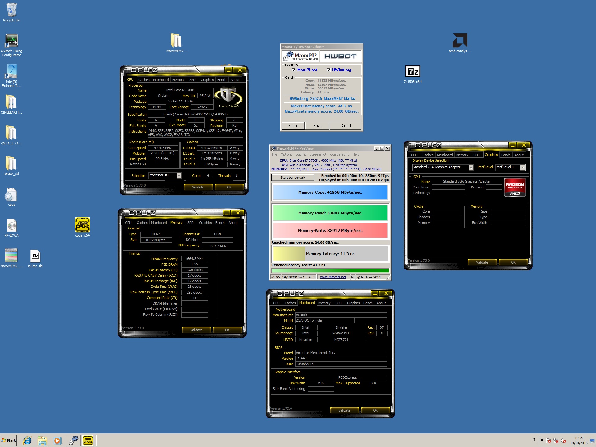Switch to SPD tab in CPU-Z Memory window
The image size is (596, 447).
191,223
